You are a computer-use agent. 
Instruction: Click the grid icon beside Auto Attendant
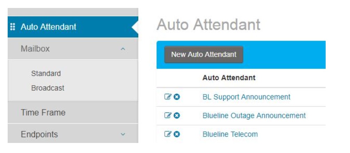tap(13, 27)
